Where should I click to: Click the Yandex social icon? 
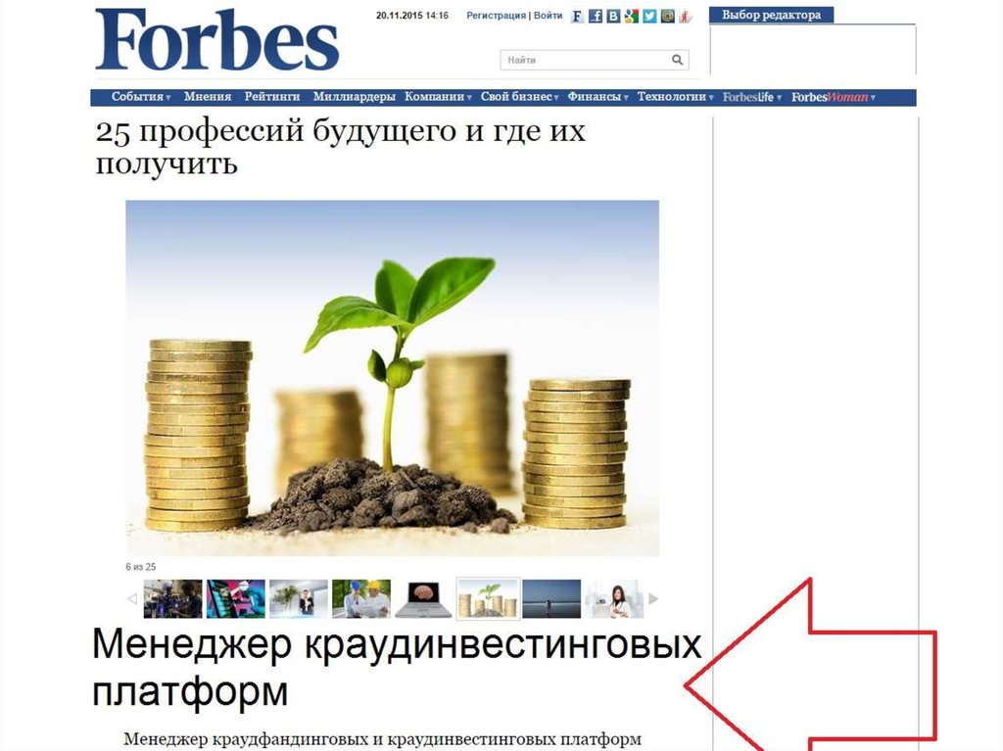pos(685,16)
